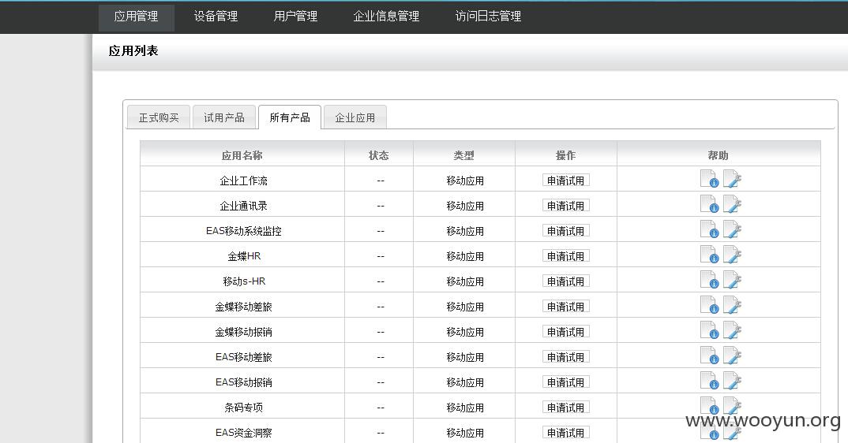View wrench document icon in 金蝶HR row
This screenshot has width=848, height=443.
pyautogui.click(x=732, y=255)
